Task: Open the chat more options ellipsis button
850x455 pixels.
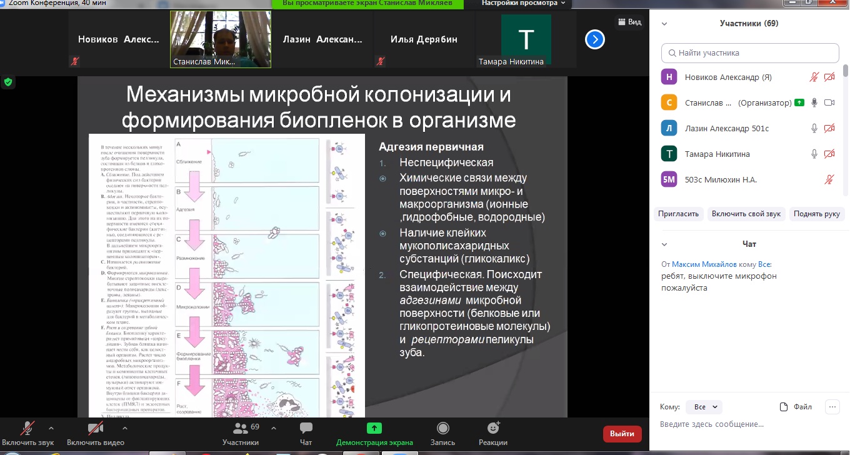Action: tap(832, 407)
